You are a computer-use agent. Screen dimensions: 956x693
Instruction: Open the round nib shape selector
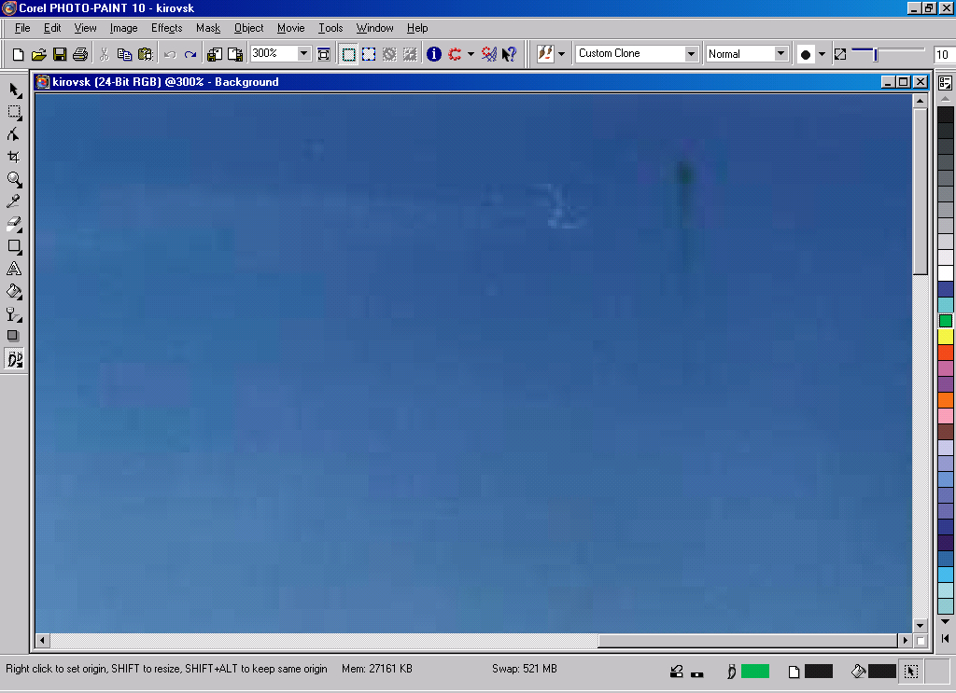pyautogui.click(x=806, y=54)
